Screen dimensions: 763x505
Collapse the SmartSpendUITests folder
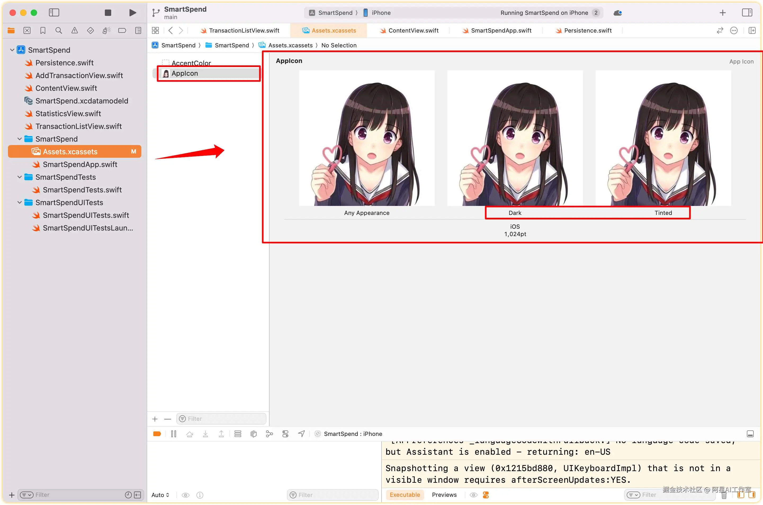(x=20, y=202)
